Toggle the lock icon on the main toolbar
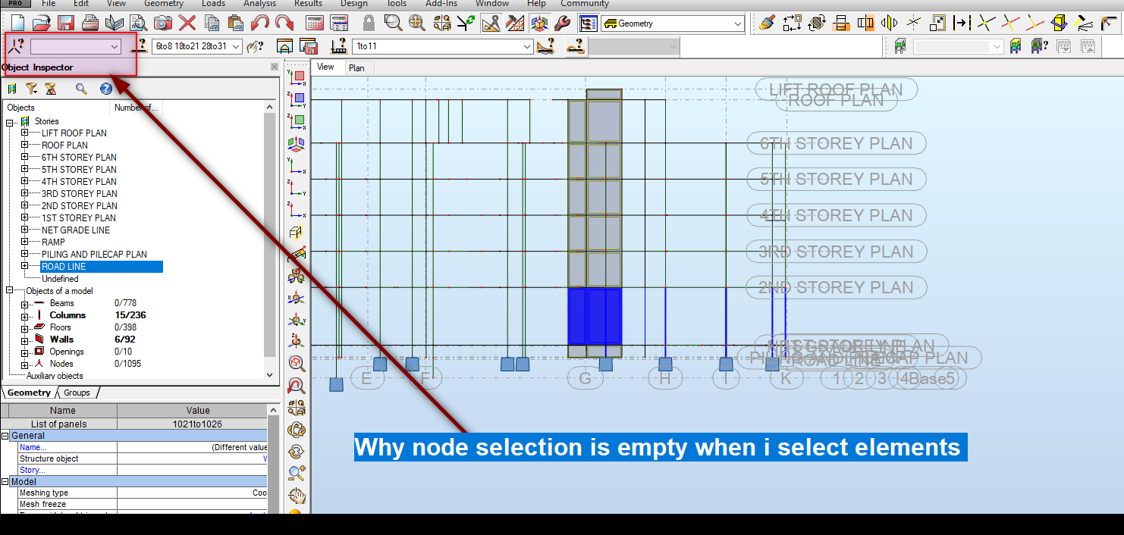Viewport: 1124px width, 535px height. (x=369, y=23)
